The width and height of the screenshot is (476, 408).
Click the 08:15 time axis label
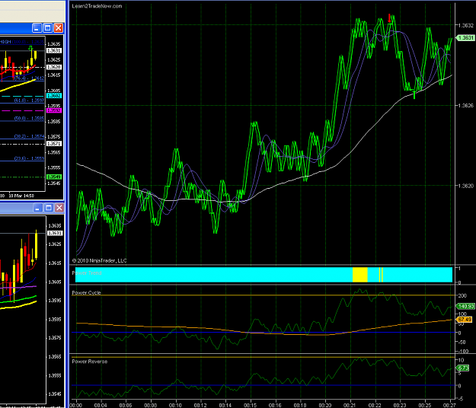(250, 405)
